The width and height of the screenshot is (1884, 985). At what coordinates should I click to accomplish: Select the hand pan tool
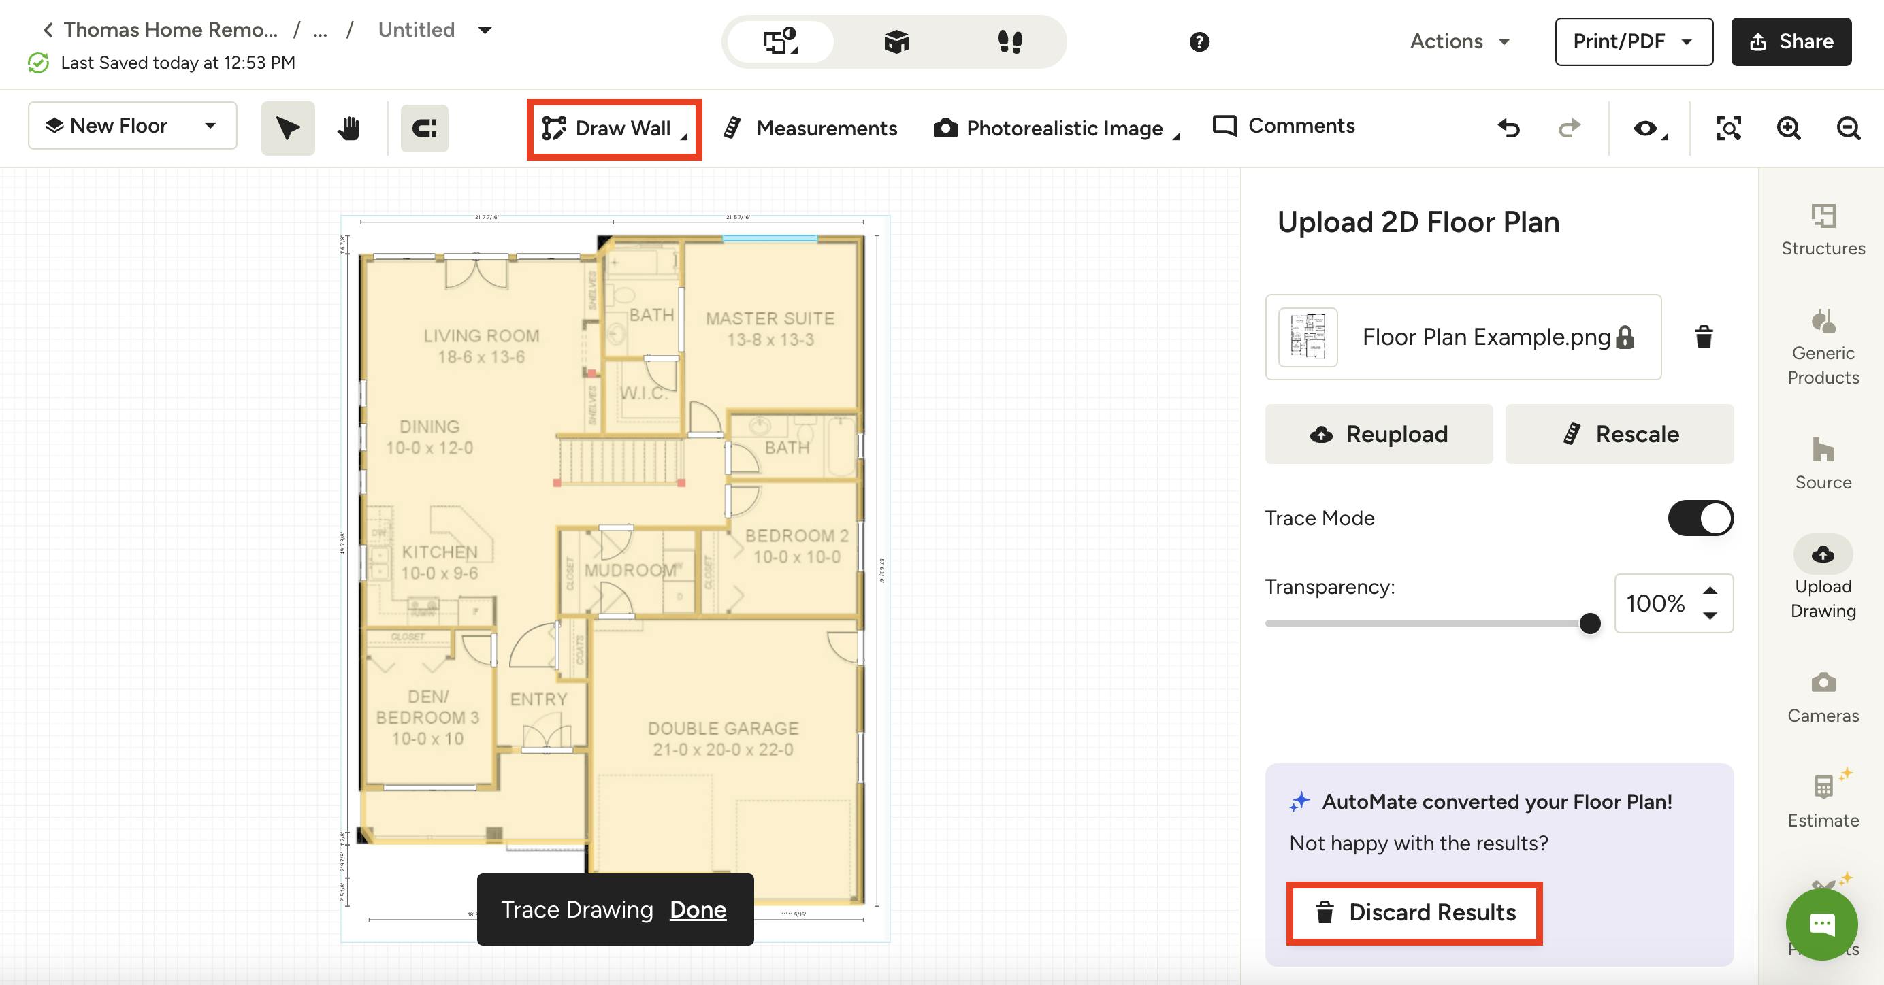click(349, 128)
